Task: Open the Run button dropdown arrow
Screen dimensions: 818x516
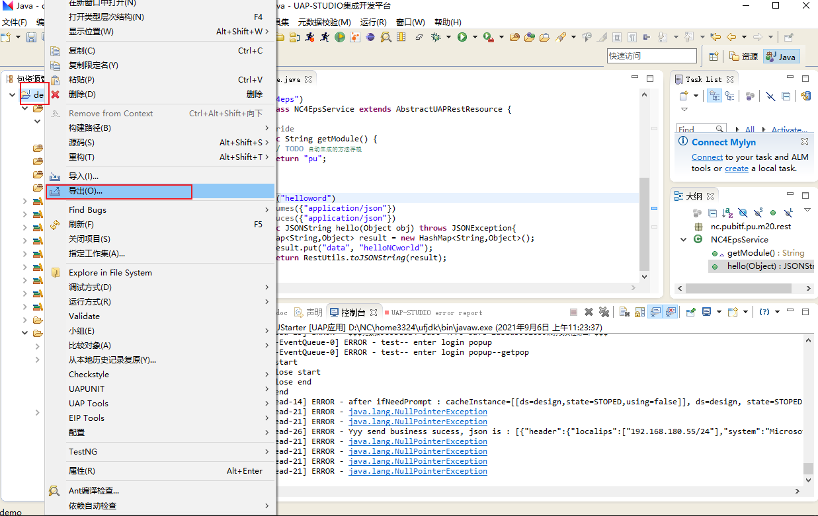Action: pyautogui.click(x=474, y=38)
